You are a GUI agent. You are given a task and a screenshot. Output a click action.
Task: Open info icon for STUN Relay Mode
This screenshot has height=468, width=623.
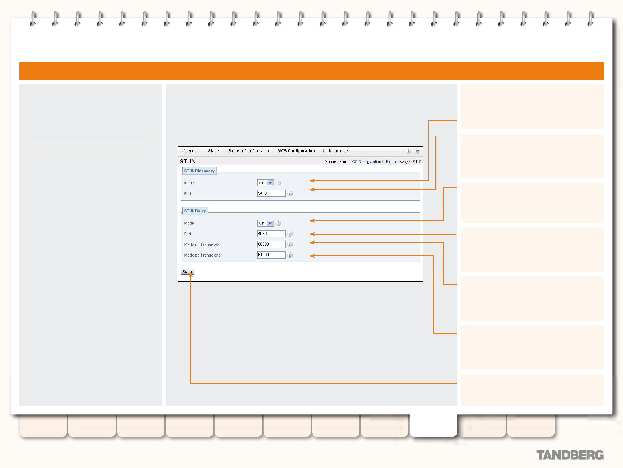tap(278, 224)
